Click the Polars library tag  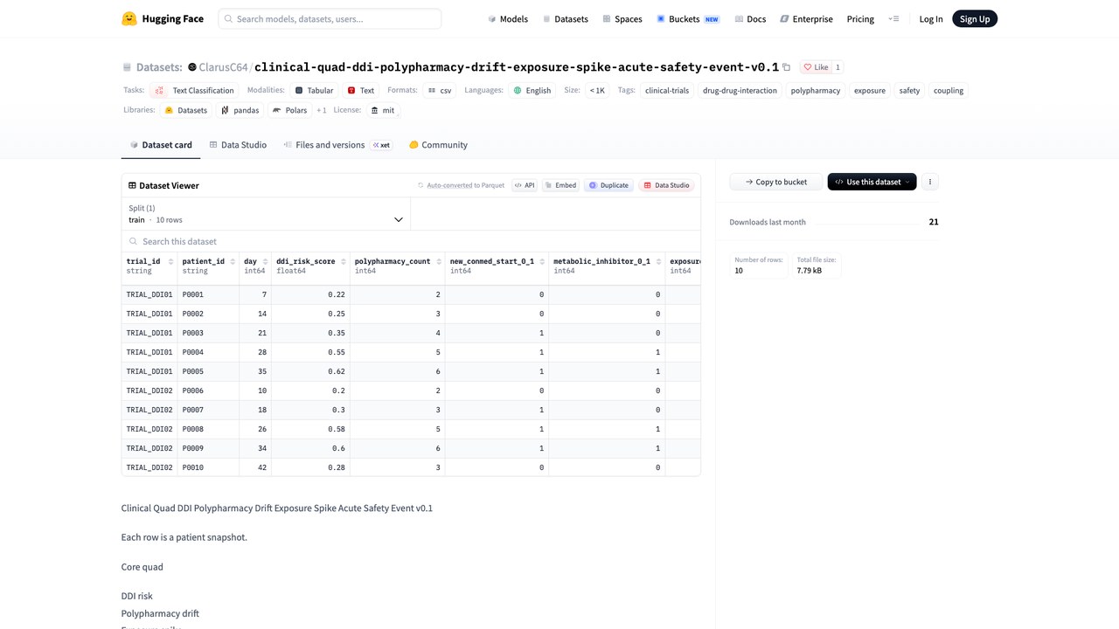coord(289,110)
